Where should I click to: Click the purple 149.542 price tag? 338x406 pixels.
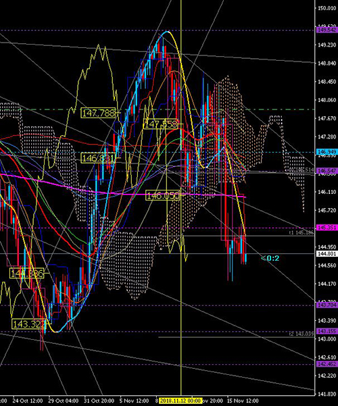pyautogui.click(x=327, y=30)
